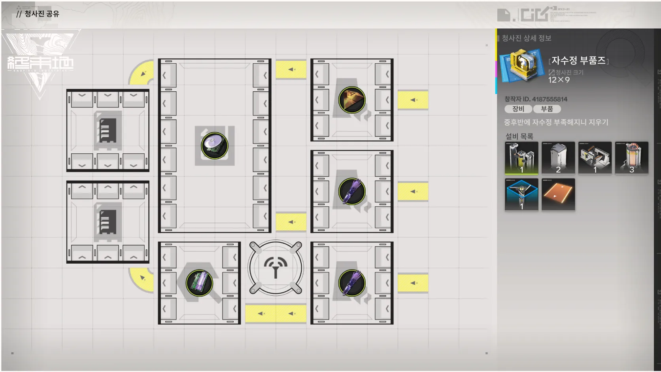Select the 장비 tag
Viewport: 661px width, 372px height.
coord(518,109)
